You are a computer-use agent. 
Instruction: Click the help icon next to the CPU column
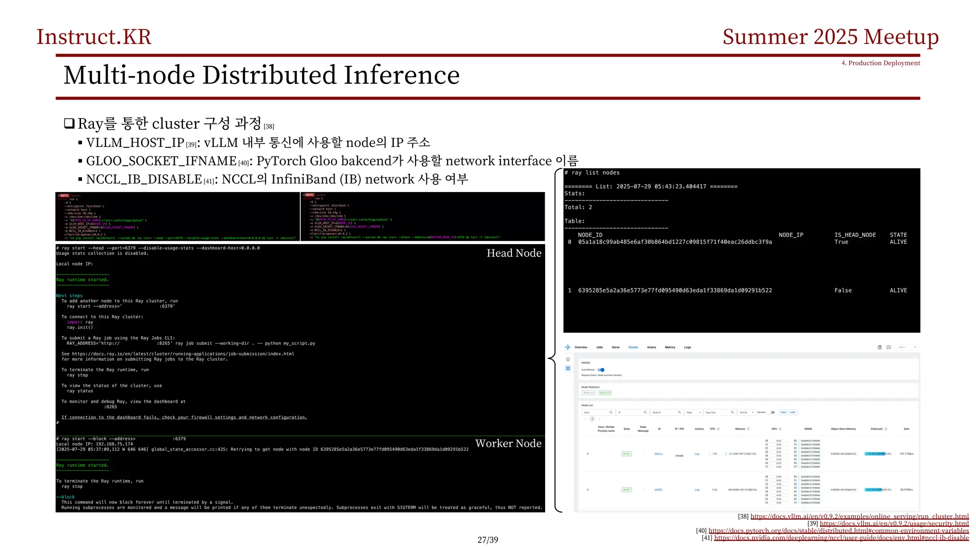pyautogui.click(x=718, y=429)
